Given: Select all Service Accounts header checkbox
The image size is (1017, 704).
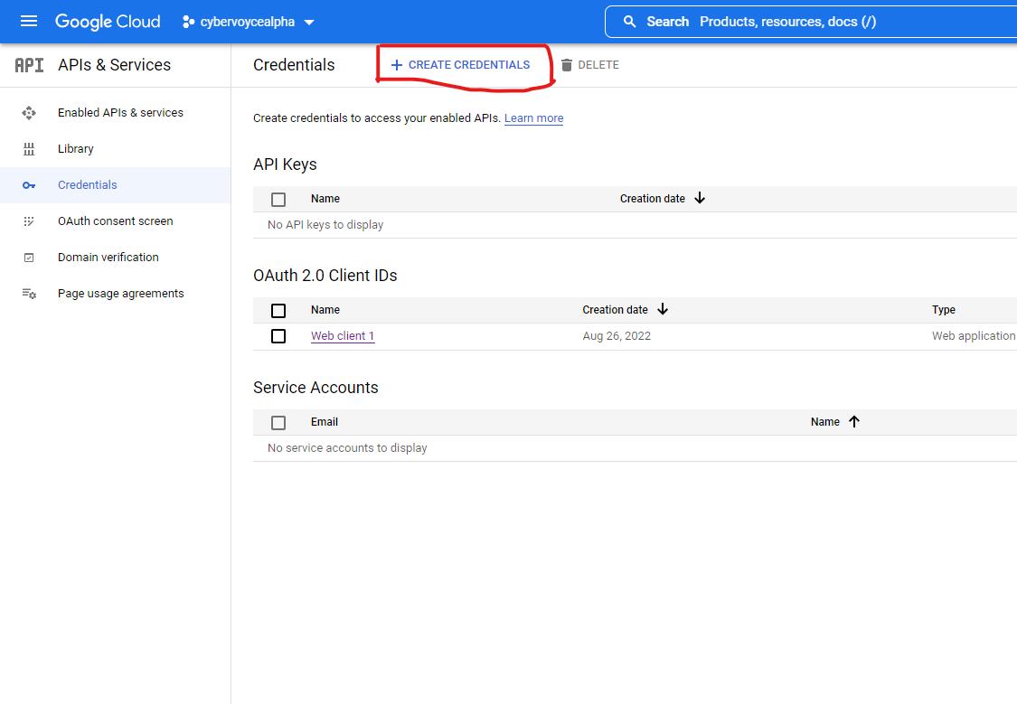Looking at the screenshot, I should [278, 423].
